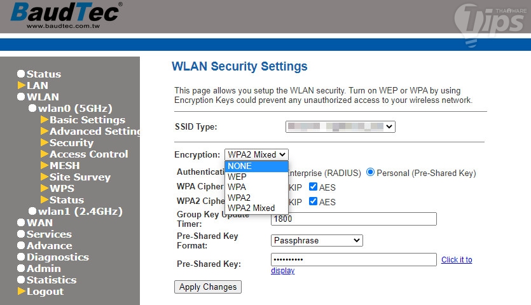Click the yellow arrow beside LAN
Screen dimensions: 531x305
coord(22,85)
